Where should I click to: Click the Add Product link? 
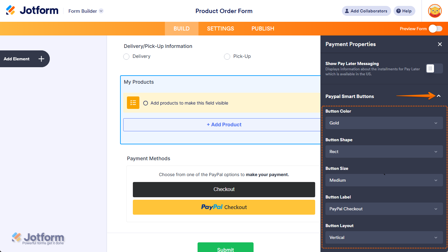(x=224, y=124)
